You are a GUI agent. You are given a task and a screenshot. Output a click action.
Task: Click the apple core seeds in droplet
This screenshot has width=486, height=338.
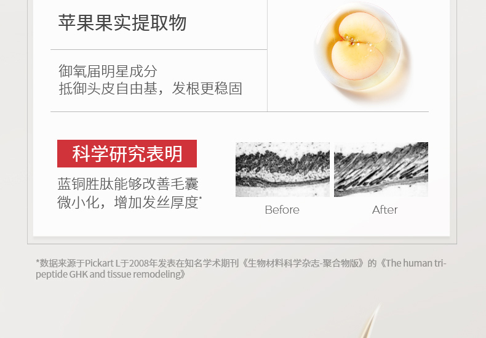351,40
